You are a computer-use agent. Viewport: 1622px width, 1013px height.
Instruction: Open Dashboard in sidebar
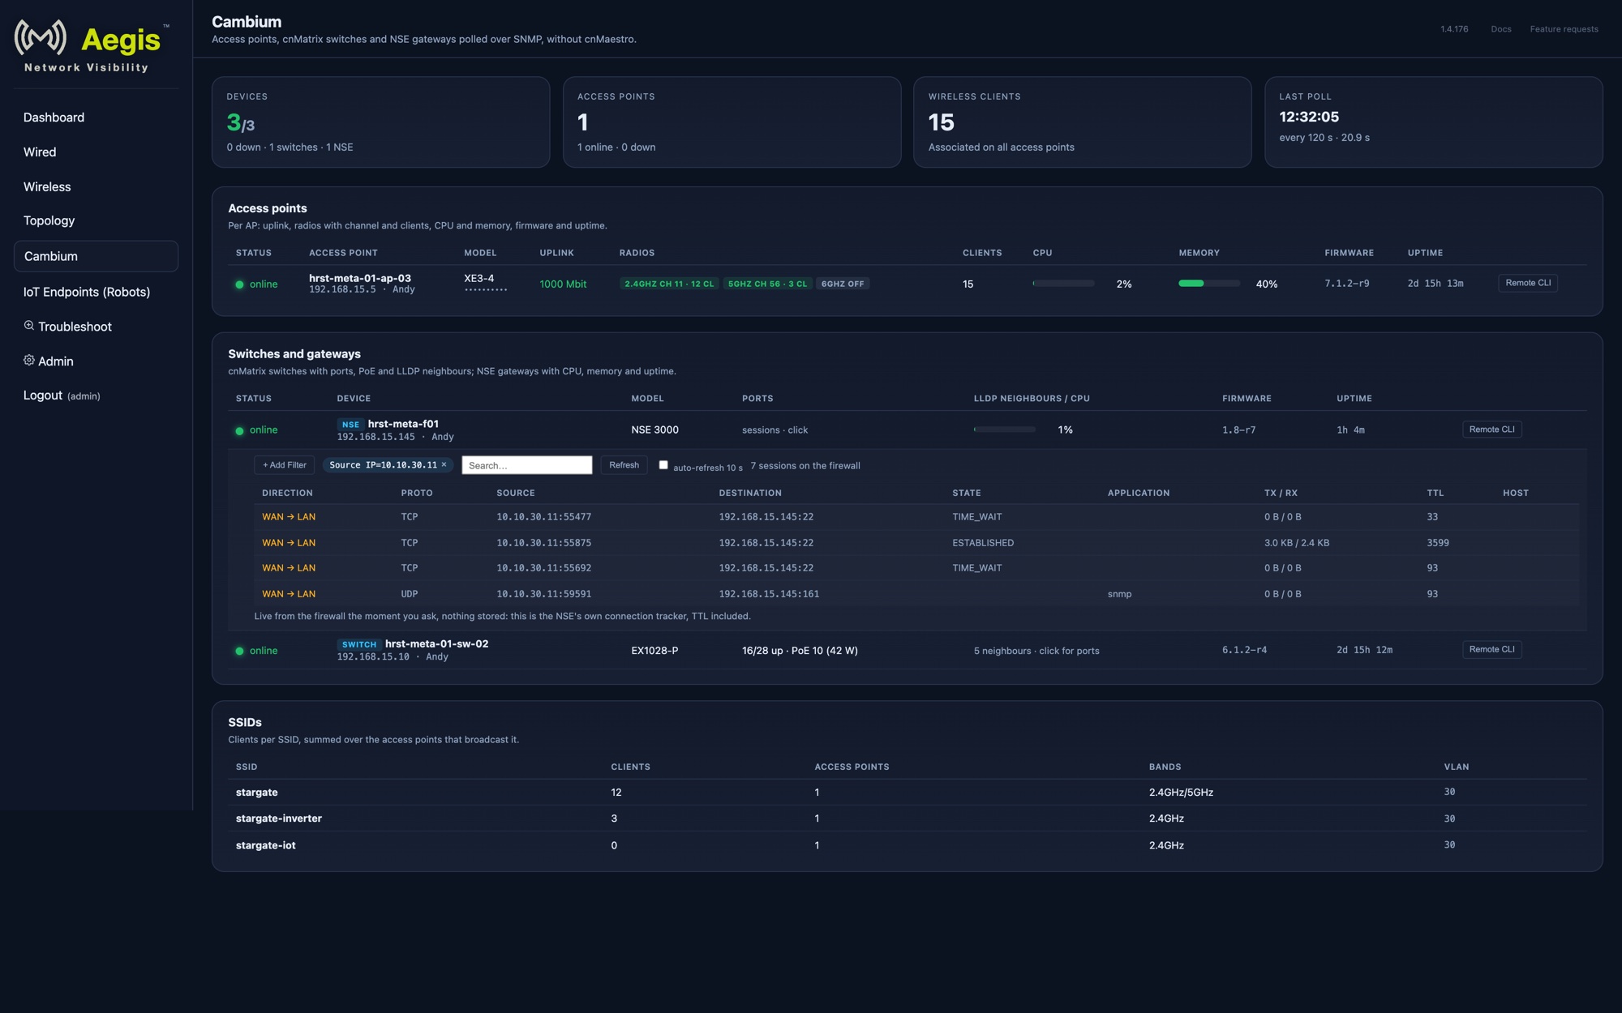pyautogui.click(x=54, y=118)
